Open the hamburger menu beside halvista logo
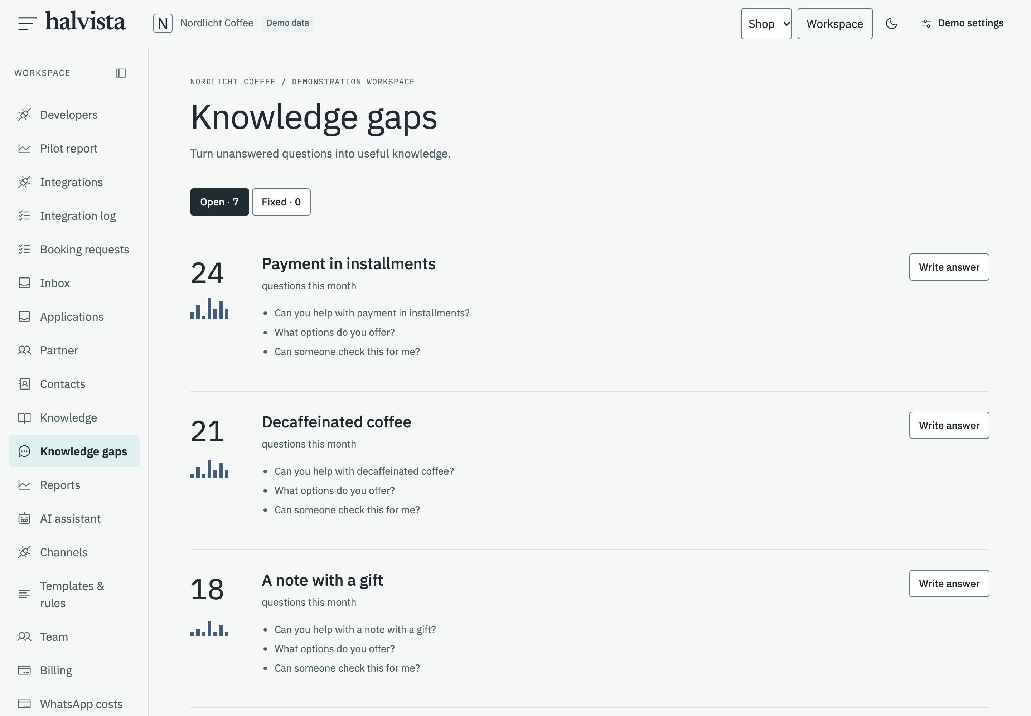 tap(27, 23)
